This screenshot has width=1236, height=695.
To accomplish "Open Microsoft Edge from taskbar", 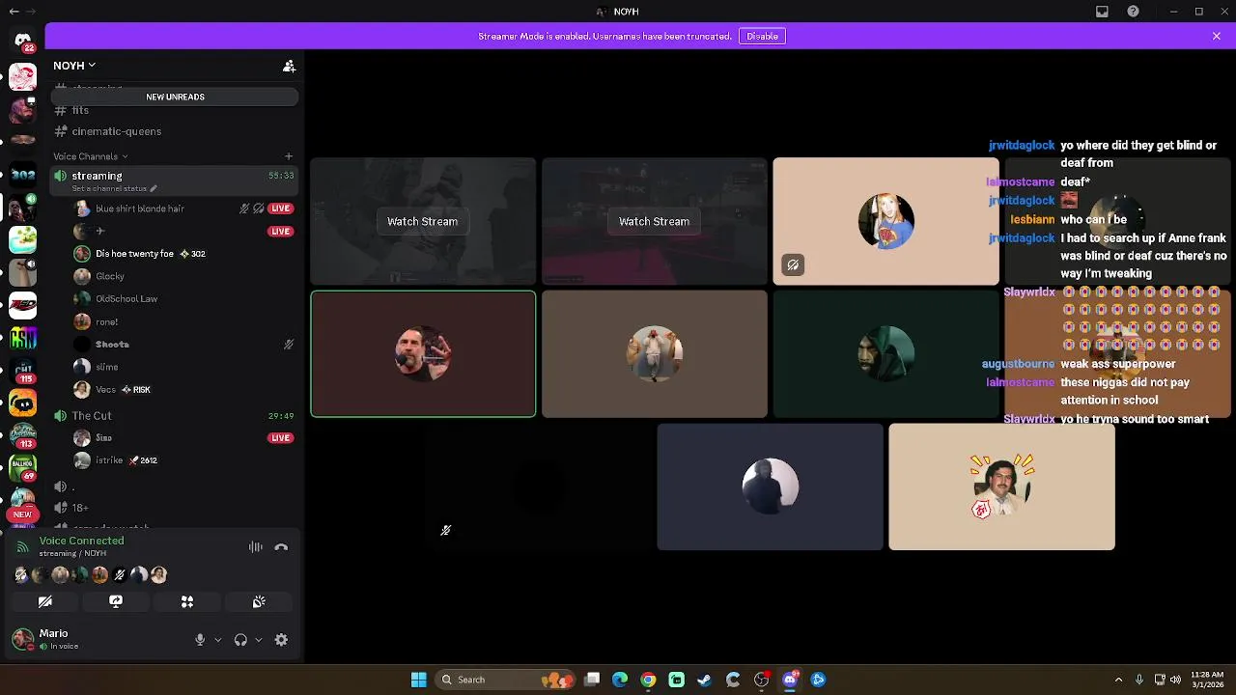I will tap(620, 680).
